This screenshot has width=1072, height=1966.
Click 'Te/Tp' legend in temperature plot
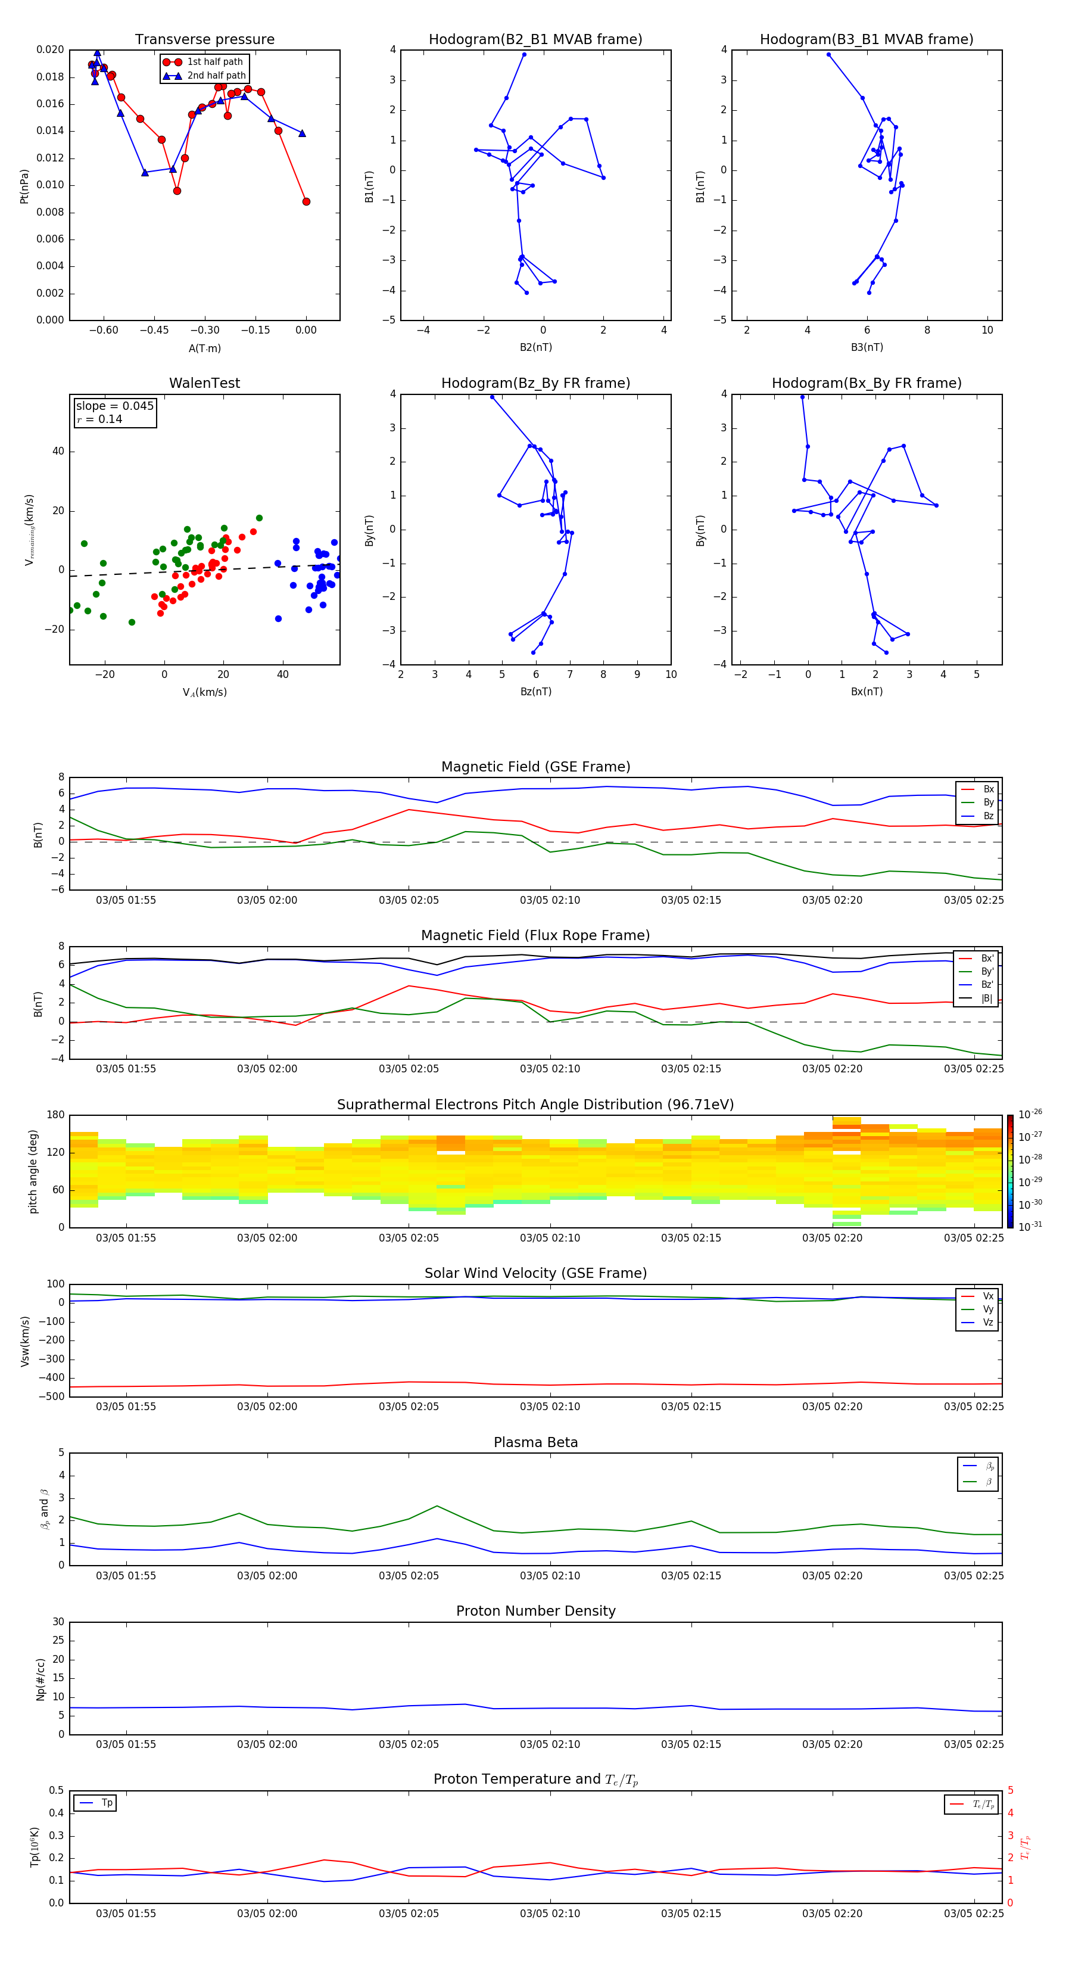click(972, 1804)
